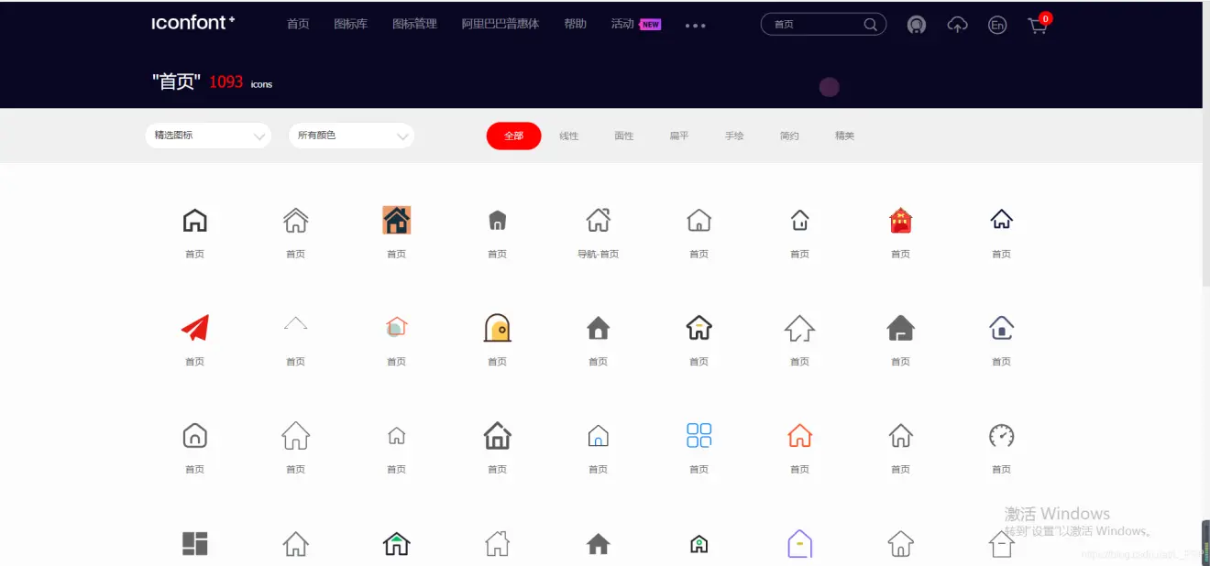
Task: Select the black house with green roof accent
Action: click(x=396, y=543)
